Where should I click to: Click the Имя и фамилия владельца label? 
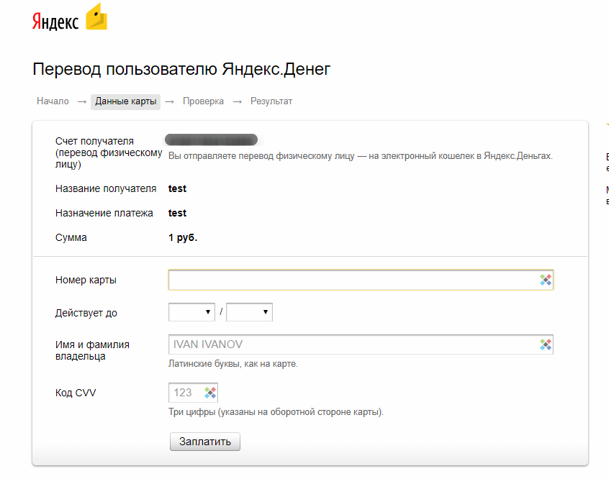coord(92,350)
